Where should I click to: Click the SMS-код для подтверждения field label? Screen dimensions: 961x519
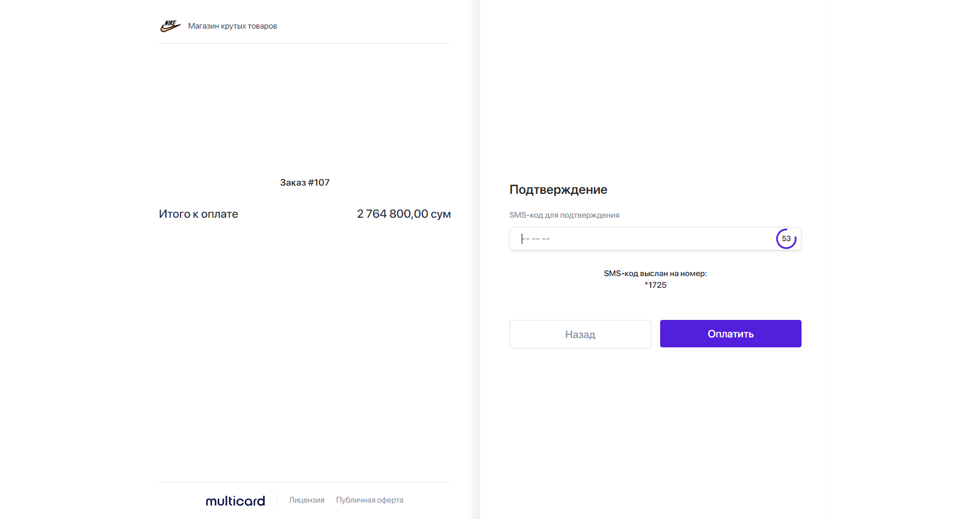[x=564, y=215]
